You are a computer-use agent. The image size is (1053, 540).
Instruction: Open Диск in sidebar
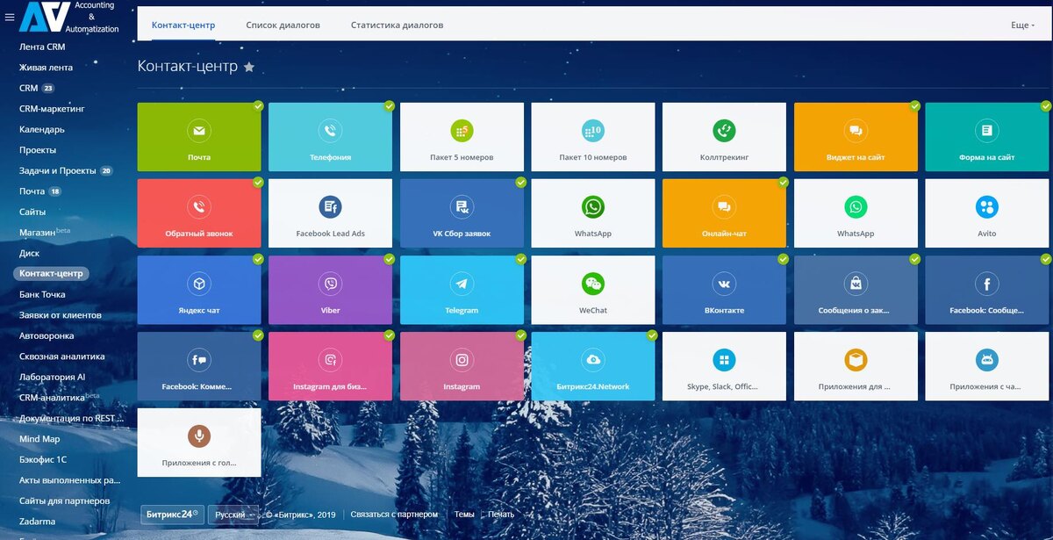pos(29,253)
